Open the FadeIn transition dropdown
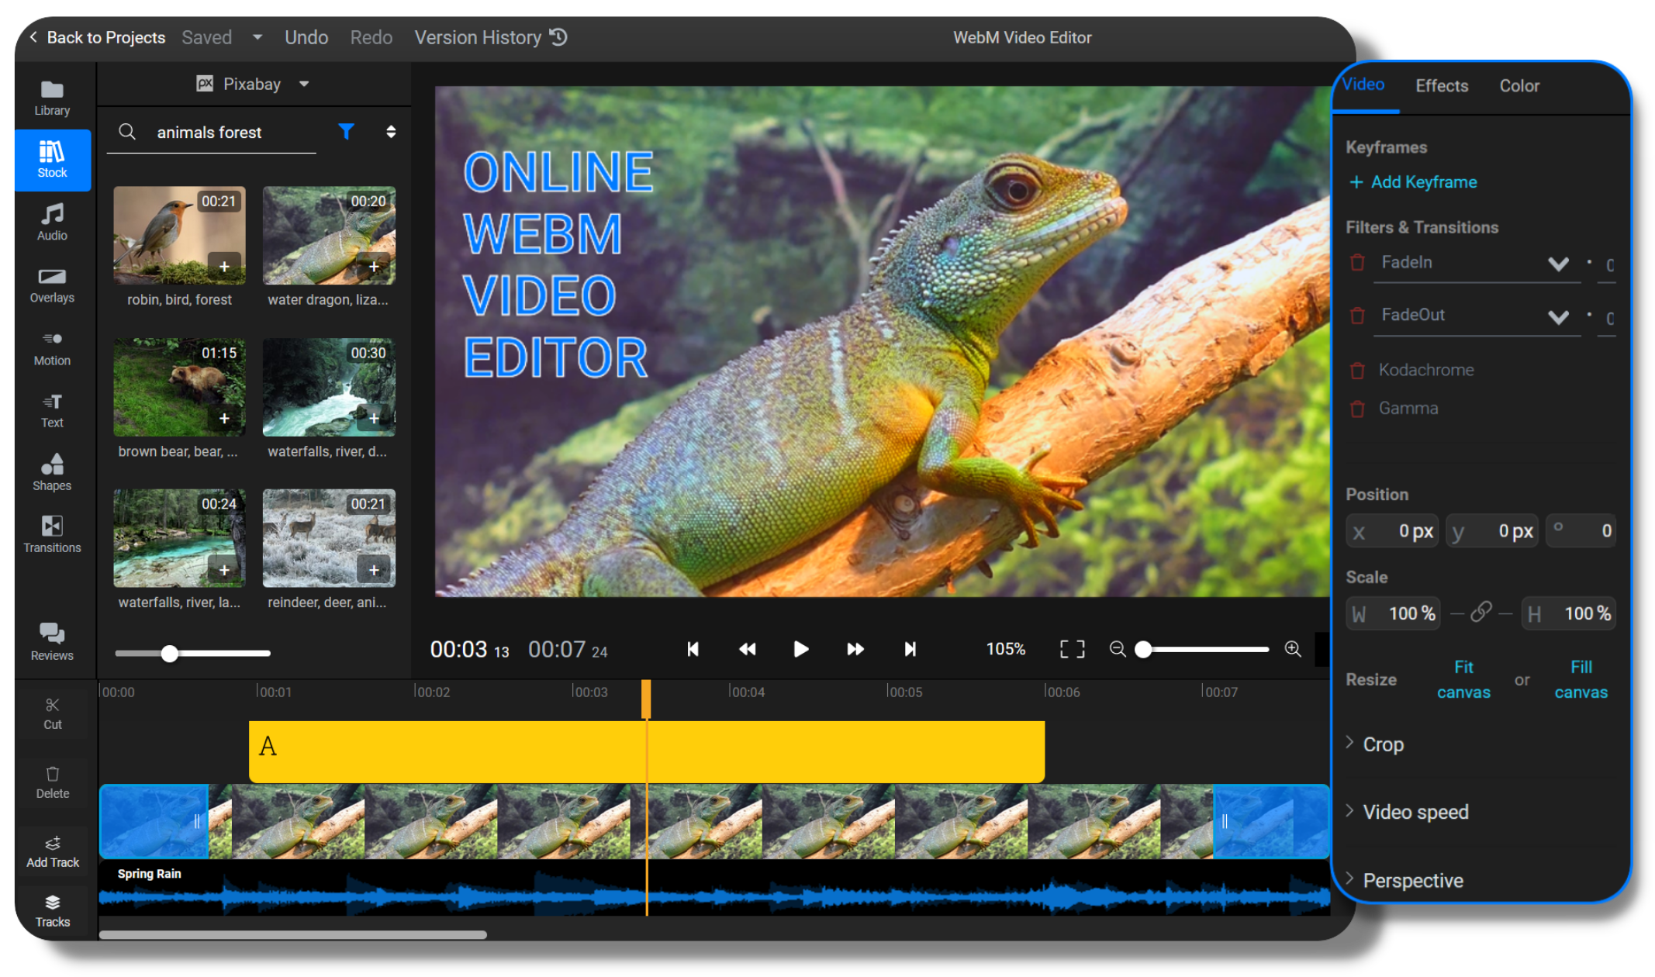The width and height of the screenshot is (1655, 977). click(1559, 264)
